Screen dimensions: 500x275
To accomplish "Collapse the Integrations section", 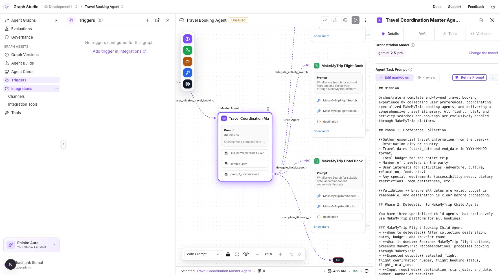I will 57,88.
